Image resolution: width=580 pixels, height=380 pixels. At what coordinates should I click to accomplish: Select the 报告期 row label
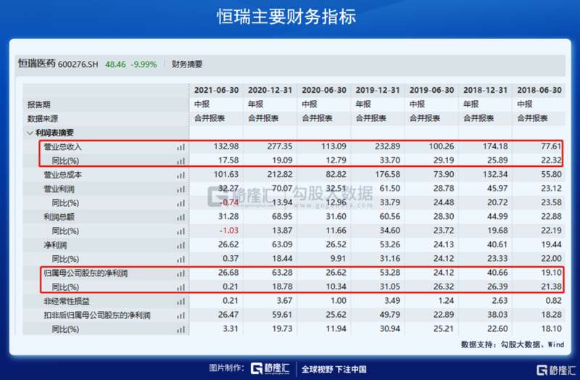(40, 104)
